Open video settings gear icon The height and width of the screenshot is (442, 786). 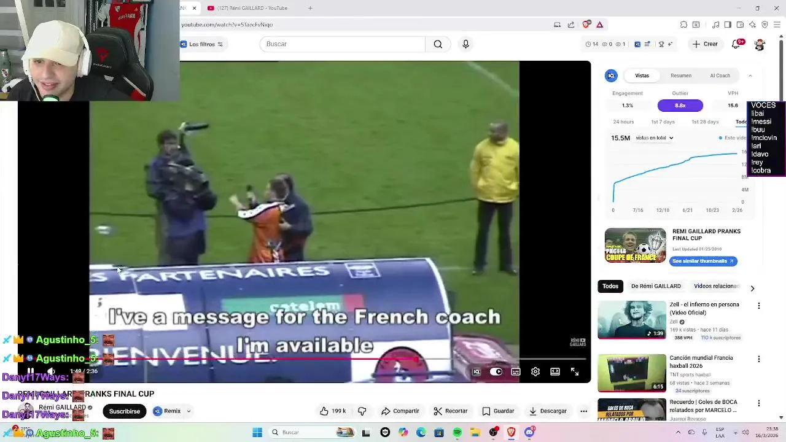(x=535, y=371)
